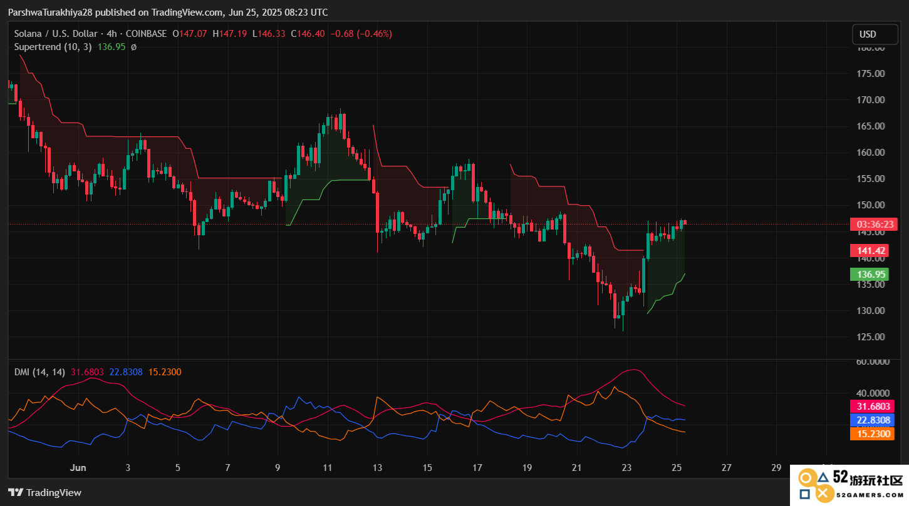Click the date 21 on the time axis
This screenshot has height=506, width=909.
click(576, 468)
